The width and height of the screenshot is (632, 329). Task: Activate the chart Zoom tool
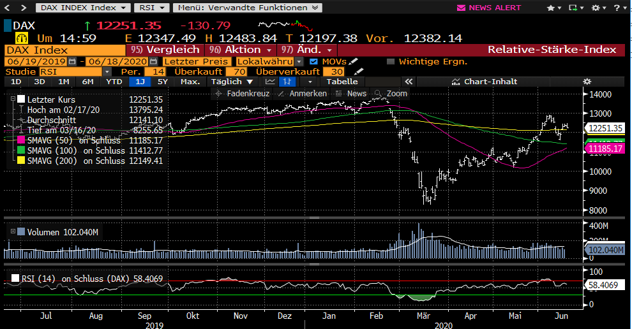tap(391, 94)
